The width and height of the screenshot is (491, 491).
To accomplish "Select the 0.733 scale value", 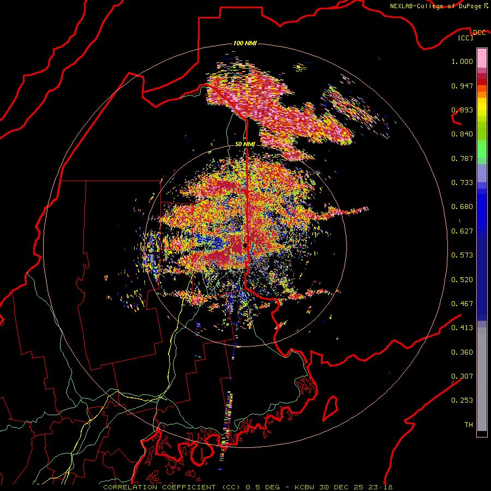I will tap(462, 183).
